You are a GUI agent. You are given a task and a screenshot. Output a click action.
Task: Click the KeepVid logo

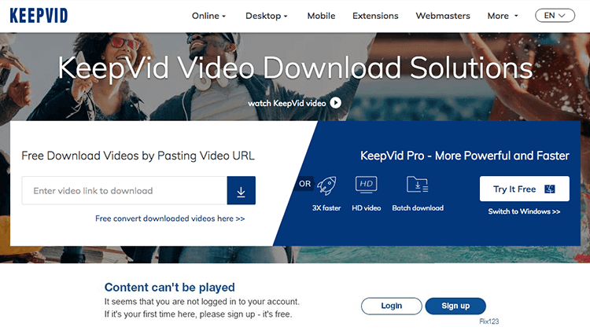click(39, 16)
